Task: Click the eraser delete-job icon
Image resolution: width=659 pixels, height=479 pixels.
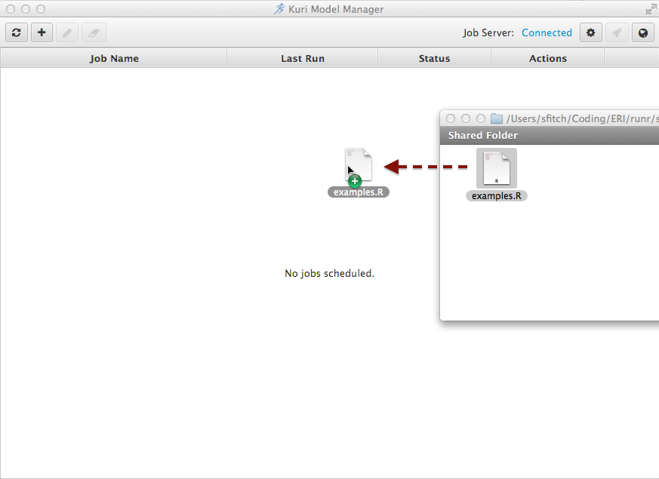Action: tap(92, 32)
